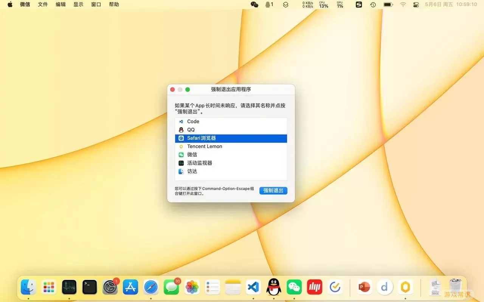Select QQ in the application list

coord(231,130)
